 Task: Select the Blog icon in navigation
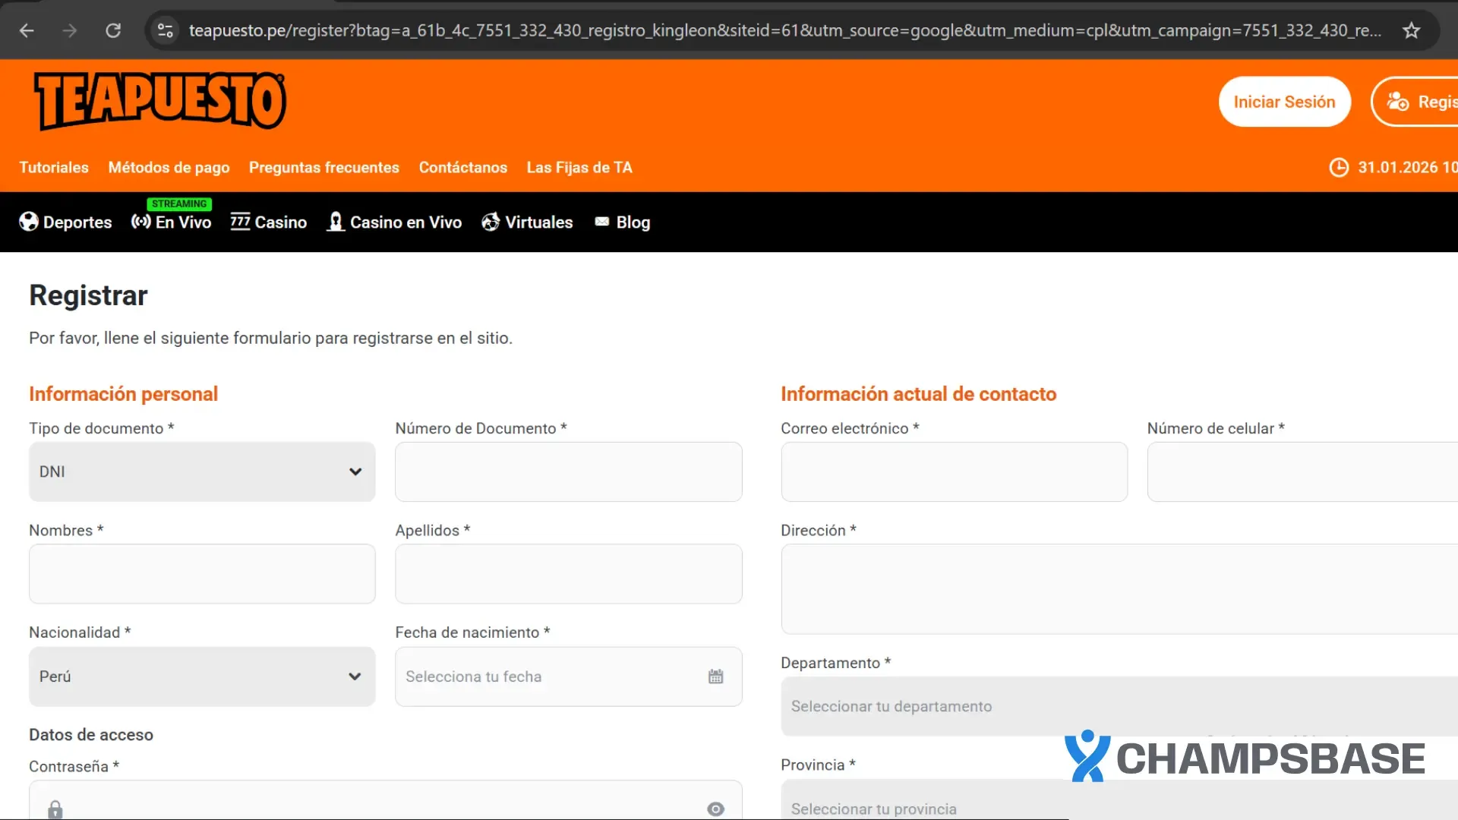(x=602, y=222)
